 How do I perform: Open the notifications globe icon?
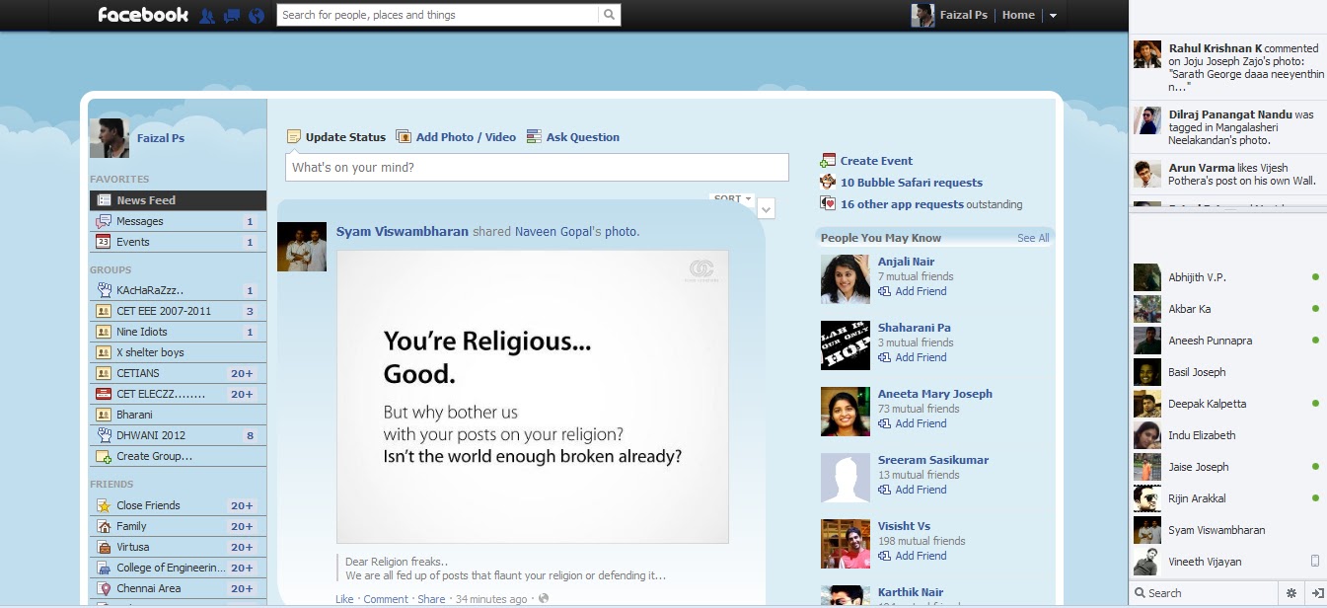pyautogui.click(x=256, y=15)
